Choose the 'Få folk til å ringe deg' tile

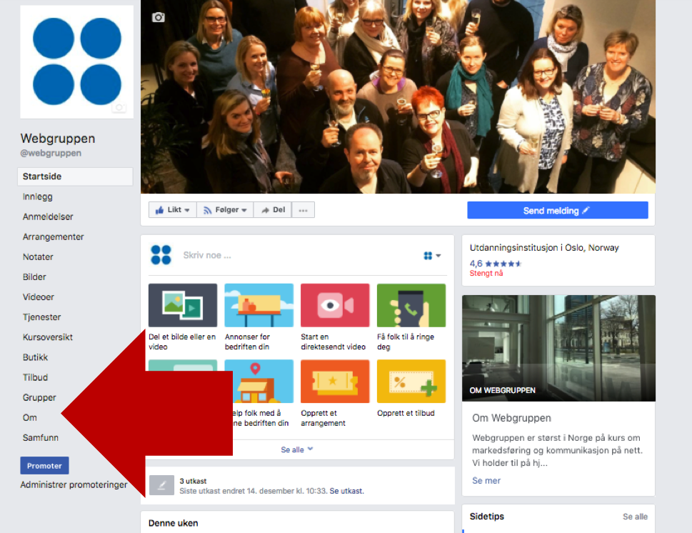(x=411, y=317)
